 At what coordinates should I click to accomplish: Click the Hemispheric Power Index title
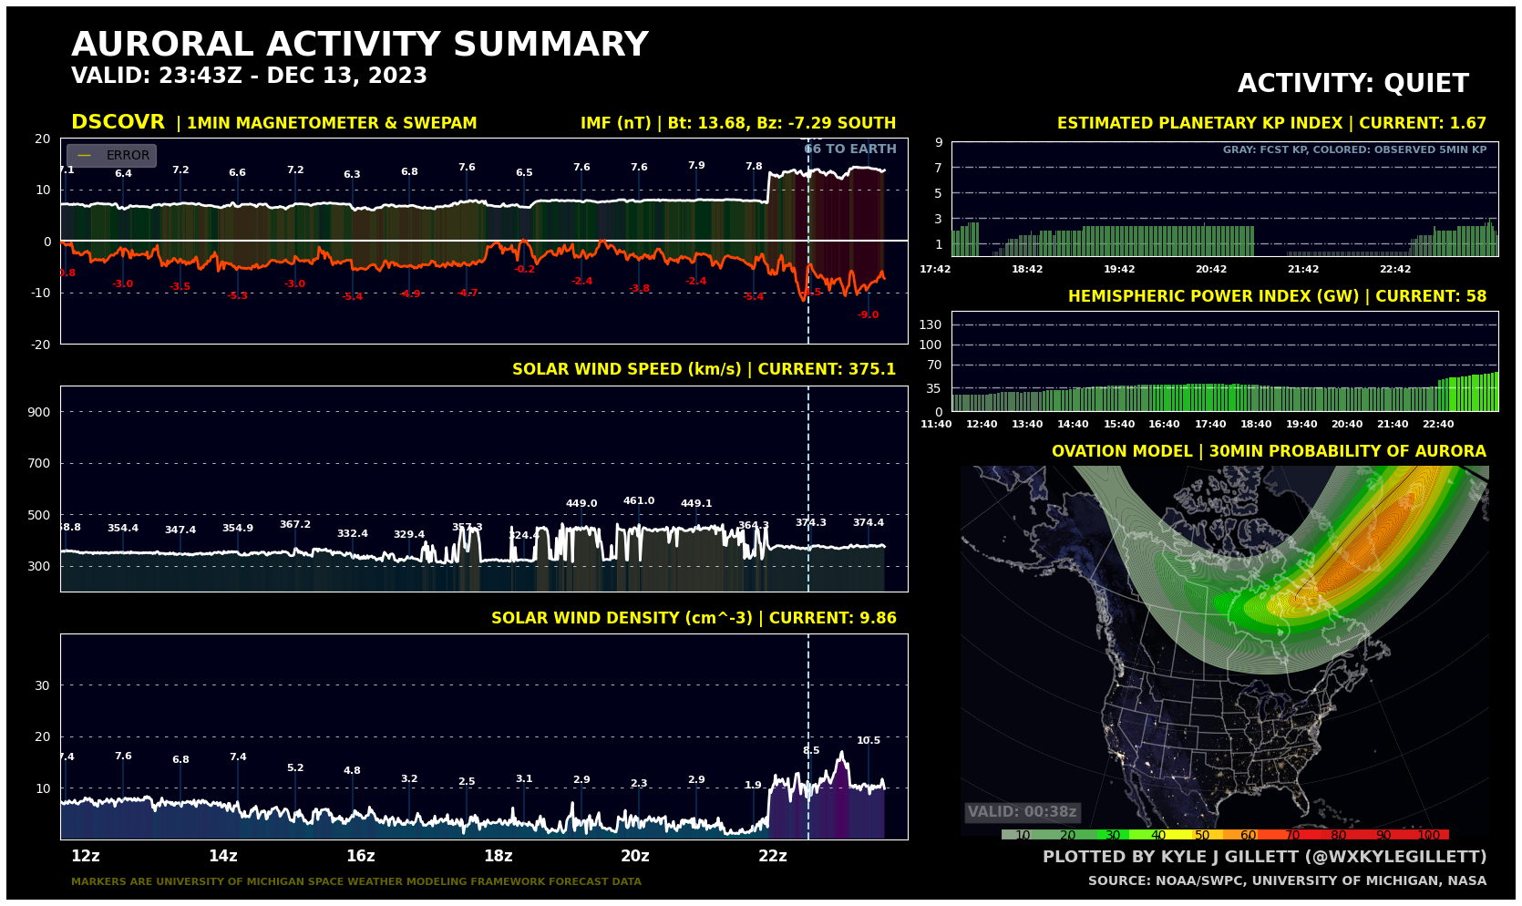(1276, 296)
